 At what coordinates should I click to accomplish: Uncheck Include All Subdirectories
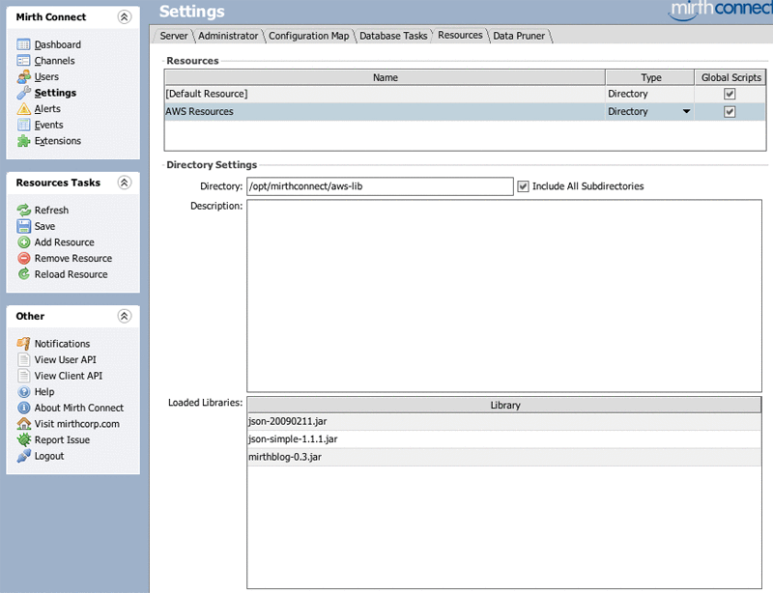pyautogui.click(x=523, y=186)
